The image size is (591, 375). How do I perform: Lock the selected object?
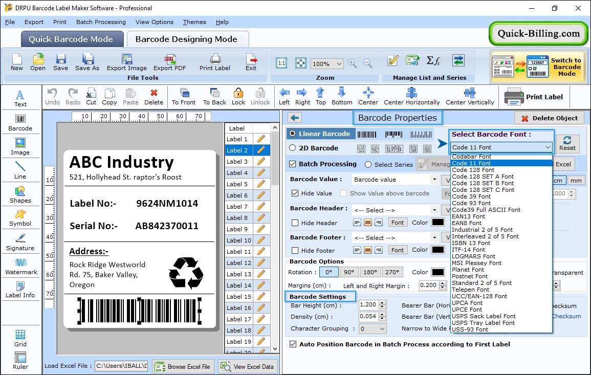tap(238, 97)
